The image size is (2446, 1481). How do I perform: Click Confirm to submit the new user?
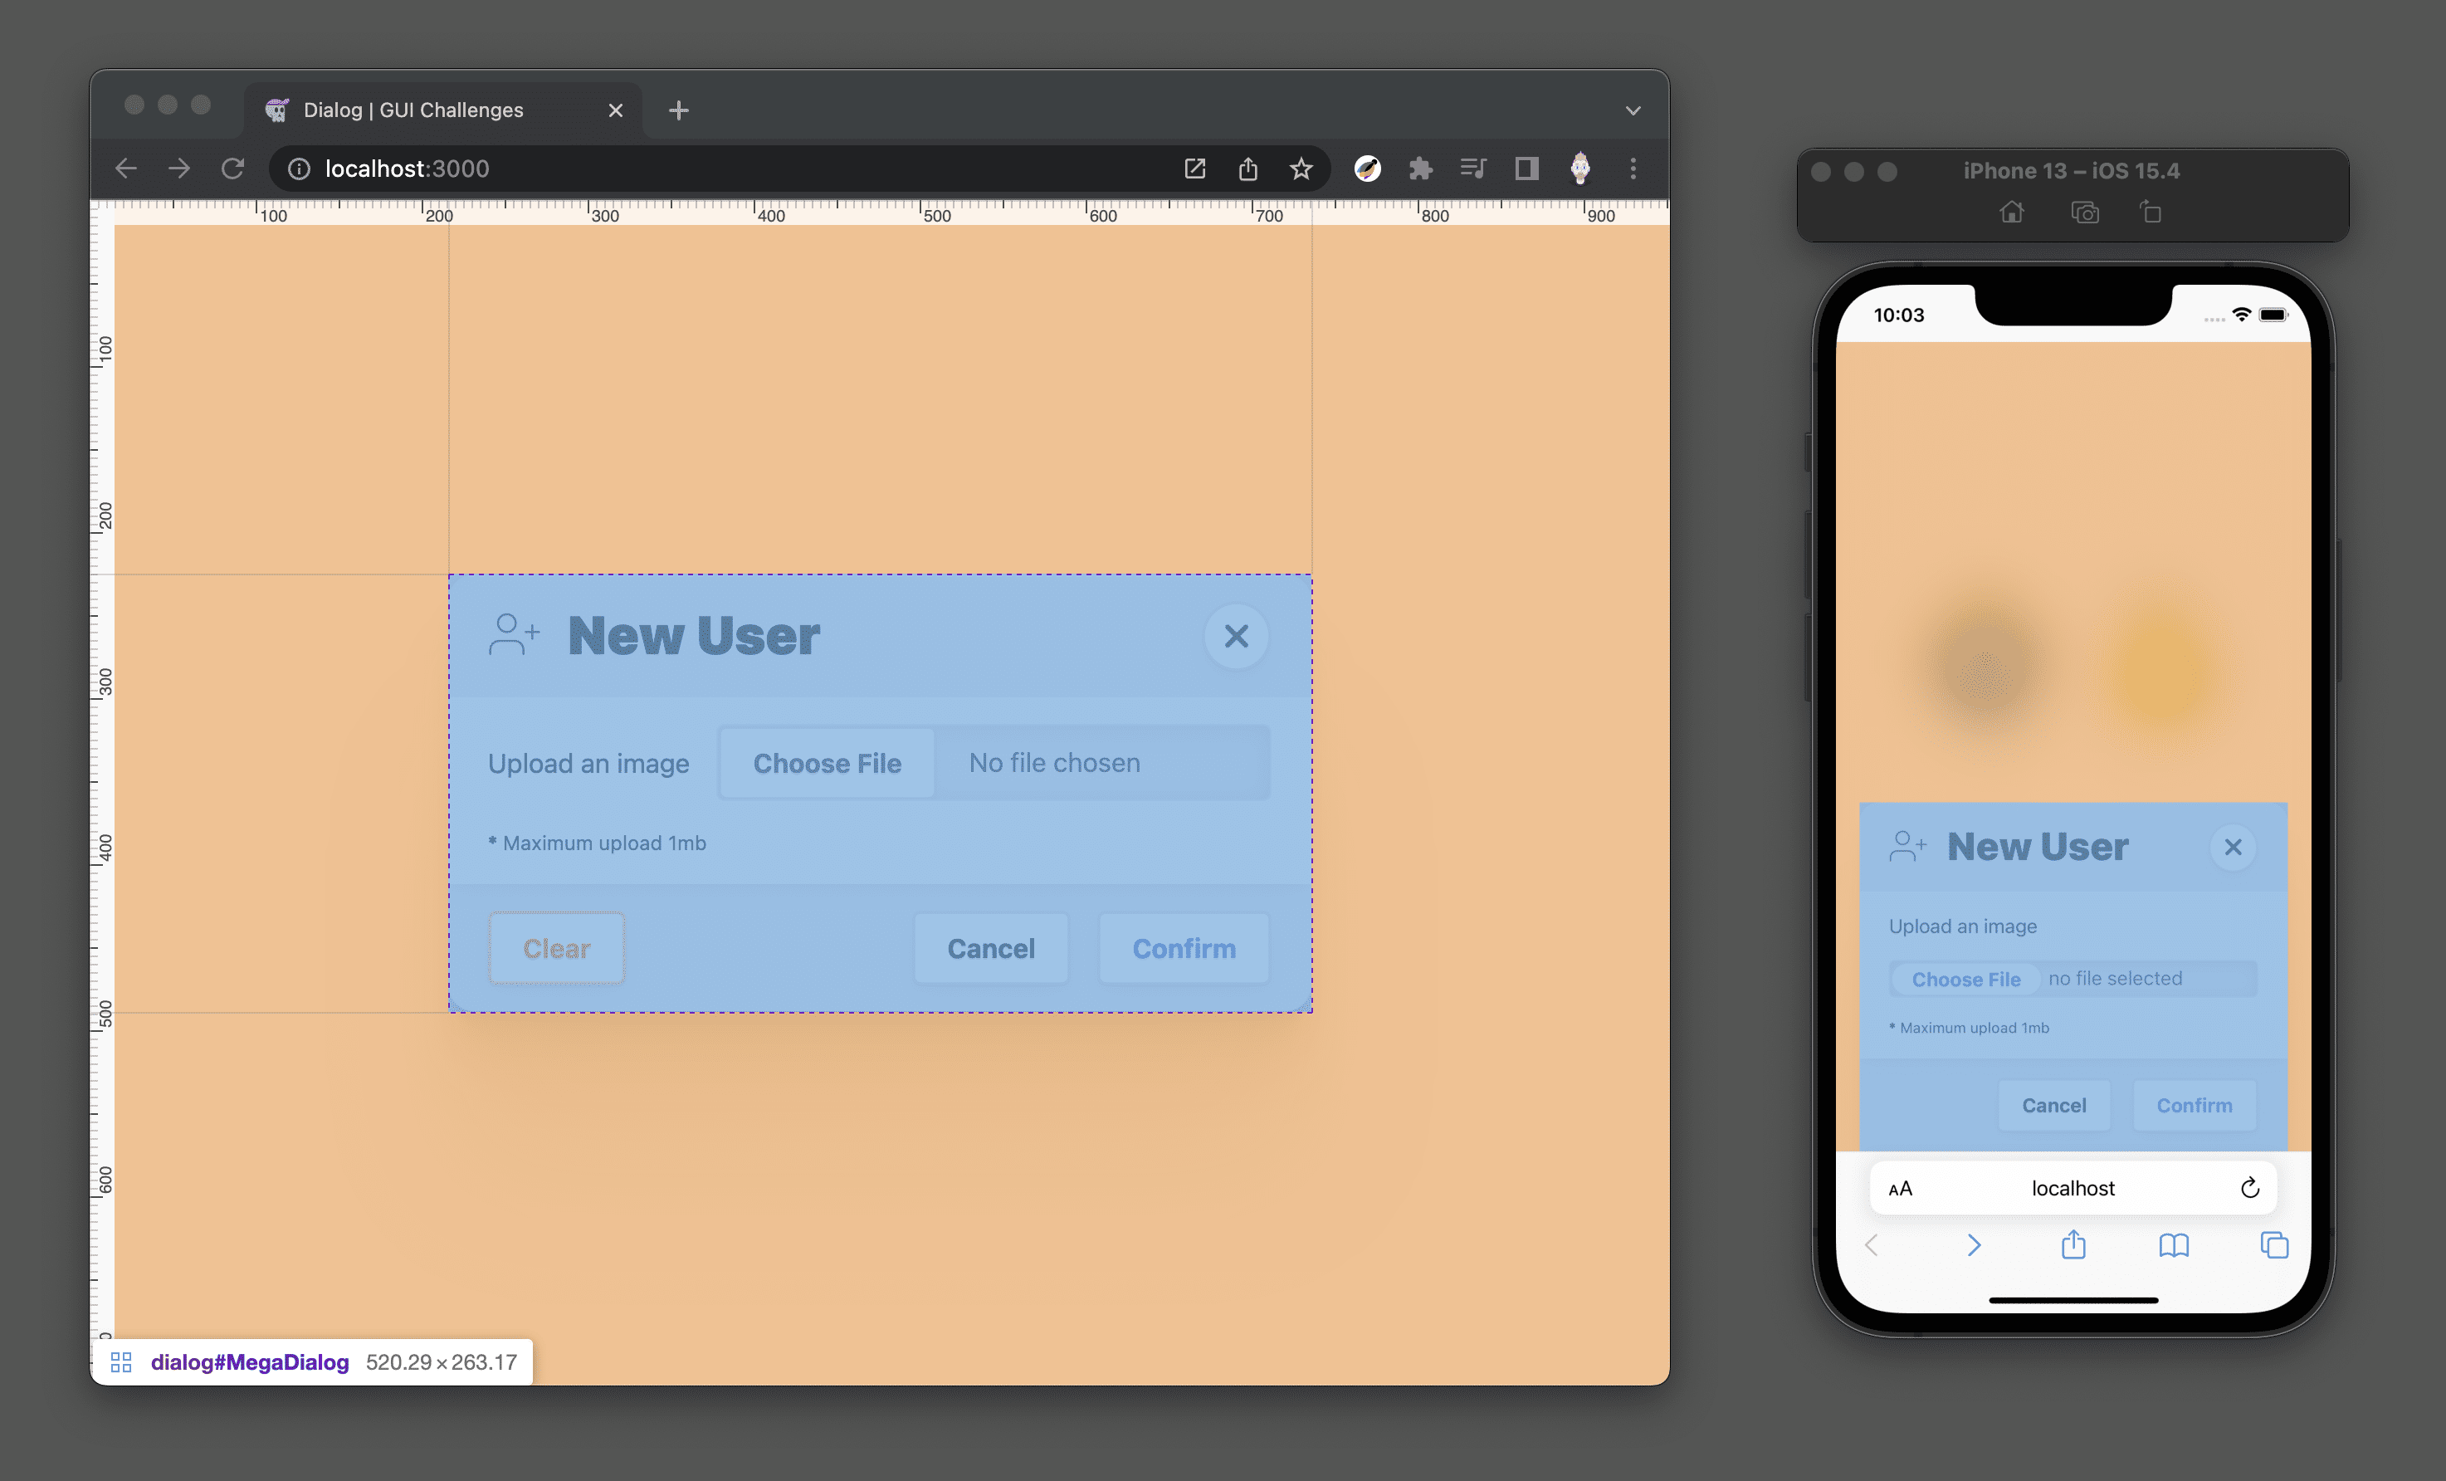pyautogui.click(x=1184, y=946)
